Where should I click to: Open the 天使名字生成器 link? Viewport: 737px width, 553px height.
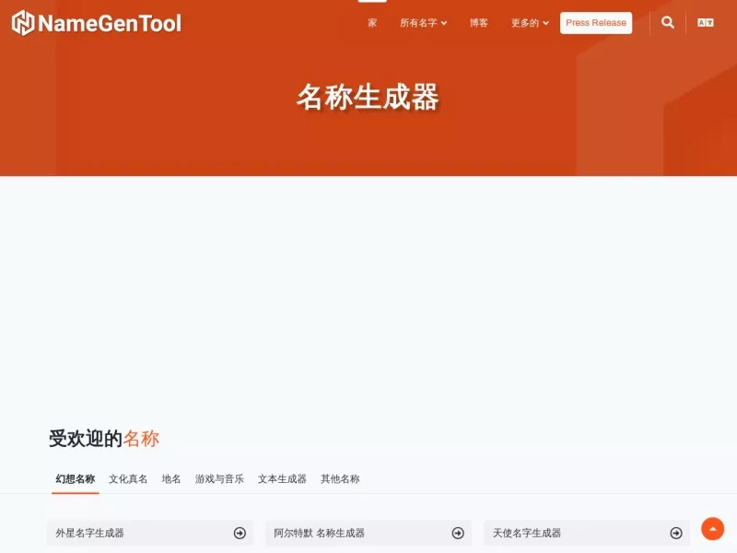click(587, 533)
